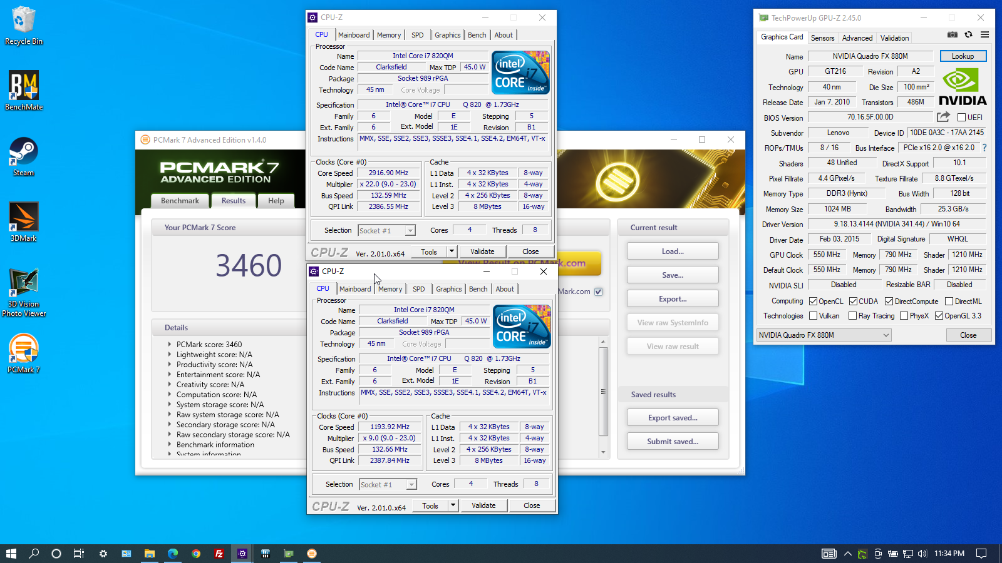Click the BIOS share/export arrow icon in GPU-Z
The width and height of the screenshot is (1002, 563).
(x=943, y=117)
